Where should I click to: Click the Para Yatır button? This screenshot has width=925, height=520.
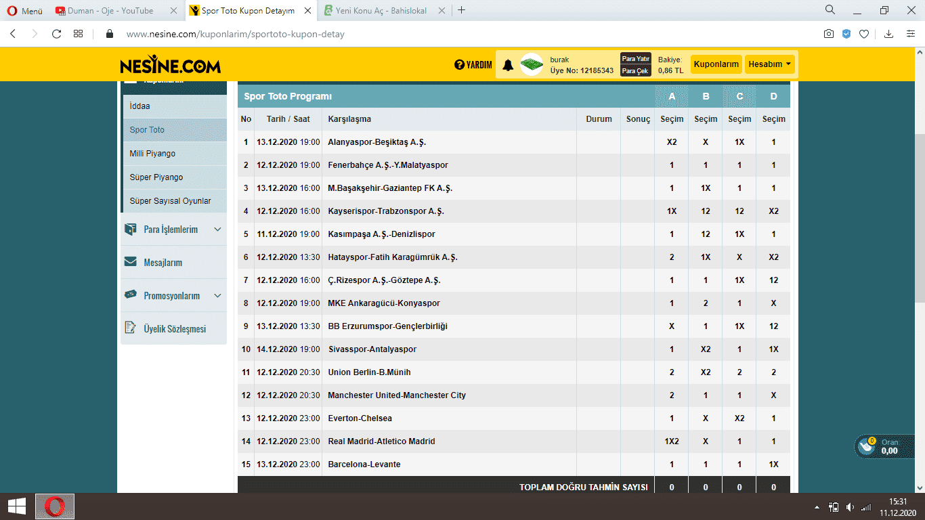636,58
